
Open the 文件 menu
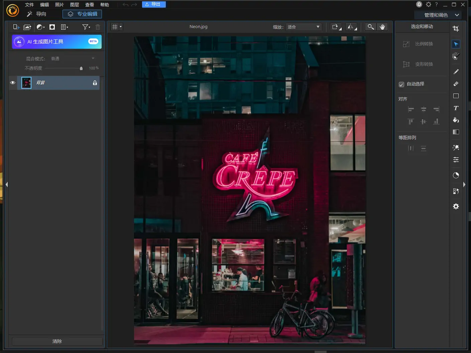29,5
